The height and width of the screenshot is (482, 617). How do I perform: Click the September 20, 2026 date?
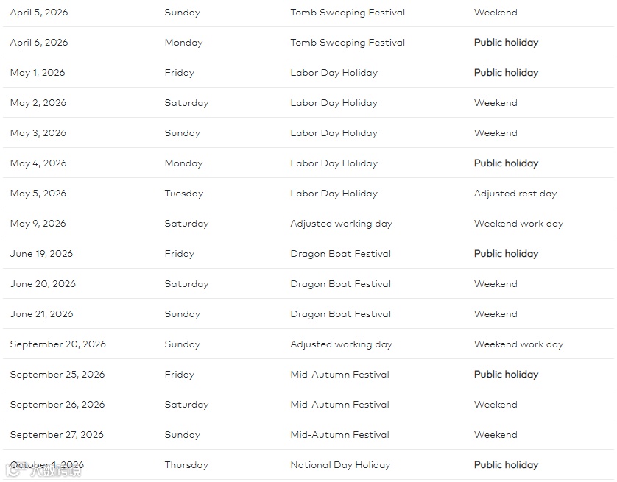coord(58,344)
